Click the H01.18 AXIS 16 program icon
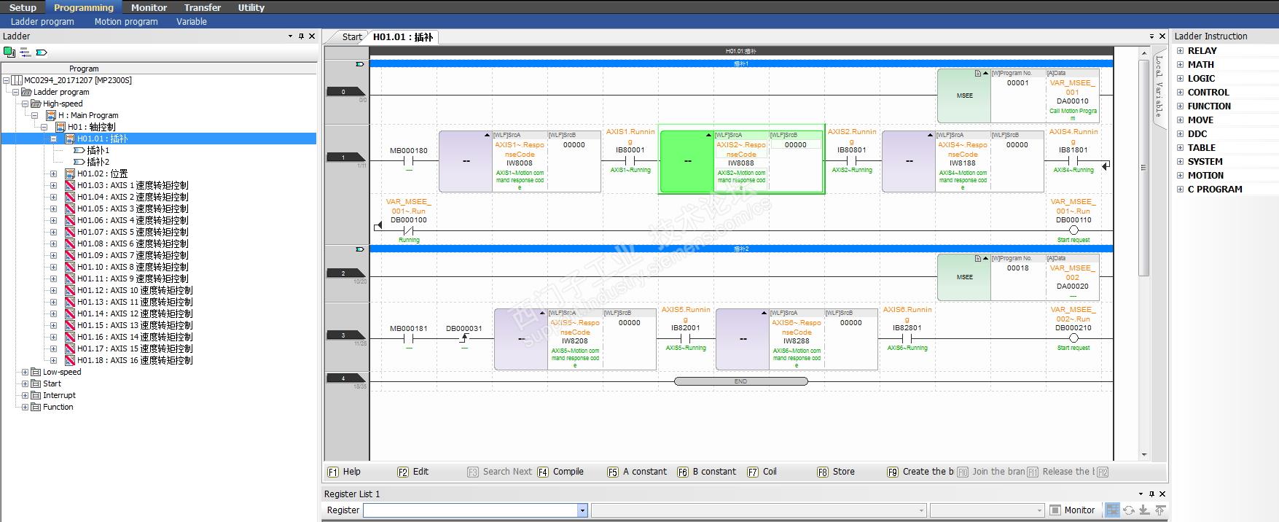The height and width of the screenshot is (522, 1279). [x=70, y=360]
